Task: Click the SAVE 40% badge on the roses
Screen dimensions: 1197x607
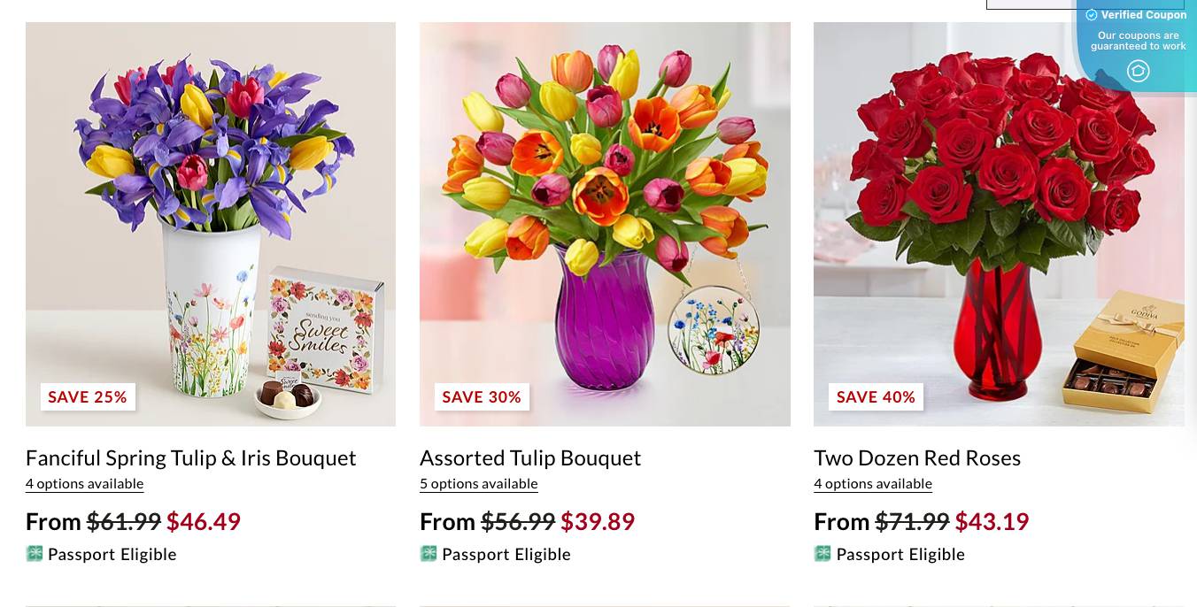Action: tap(876, 396)
